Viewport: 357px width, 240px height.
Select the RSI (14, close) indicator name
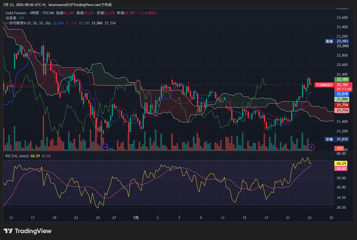17,156
